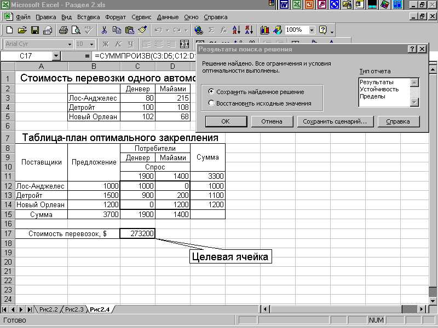Click the Office Assistant help icon
This screenshot has height=328, width=438.
[322, 30]
